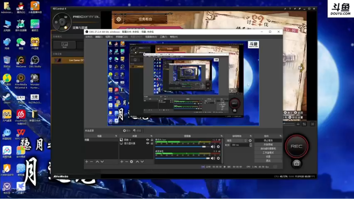Open the scene transition type dropdown

pos(236,141)
